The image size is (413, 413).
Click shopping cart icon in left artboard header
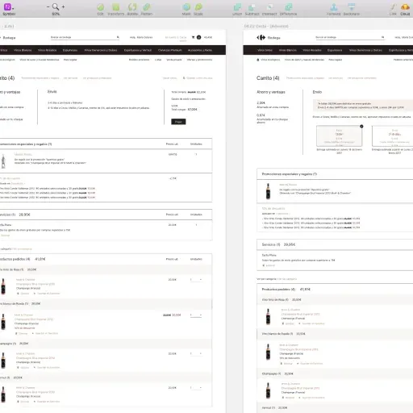[193, 37]
